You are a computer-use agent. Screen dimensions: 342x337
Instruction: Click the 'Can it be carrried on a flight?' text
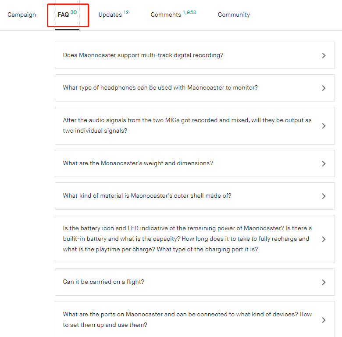pyautogui.click(x=103, y=282)
